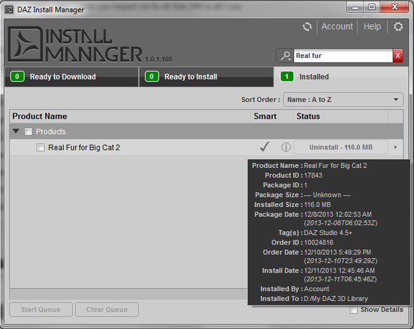
Task: Click the Clear Queue button
Action: pos(107,310)
